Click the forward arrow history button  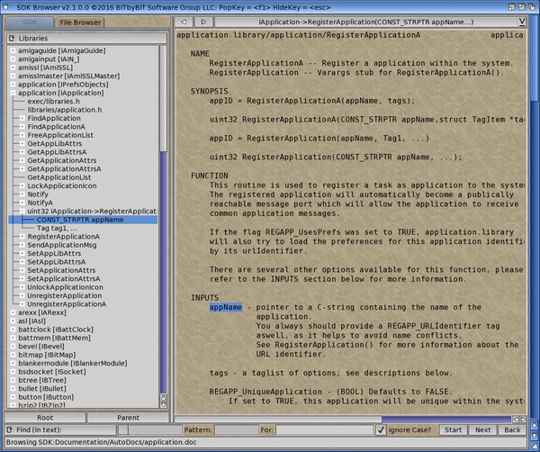[x=206, y=21]
